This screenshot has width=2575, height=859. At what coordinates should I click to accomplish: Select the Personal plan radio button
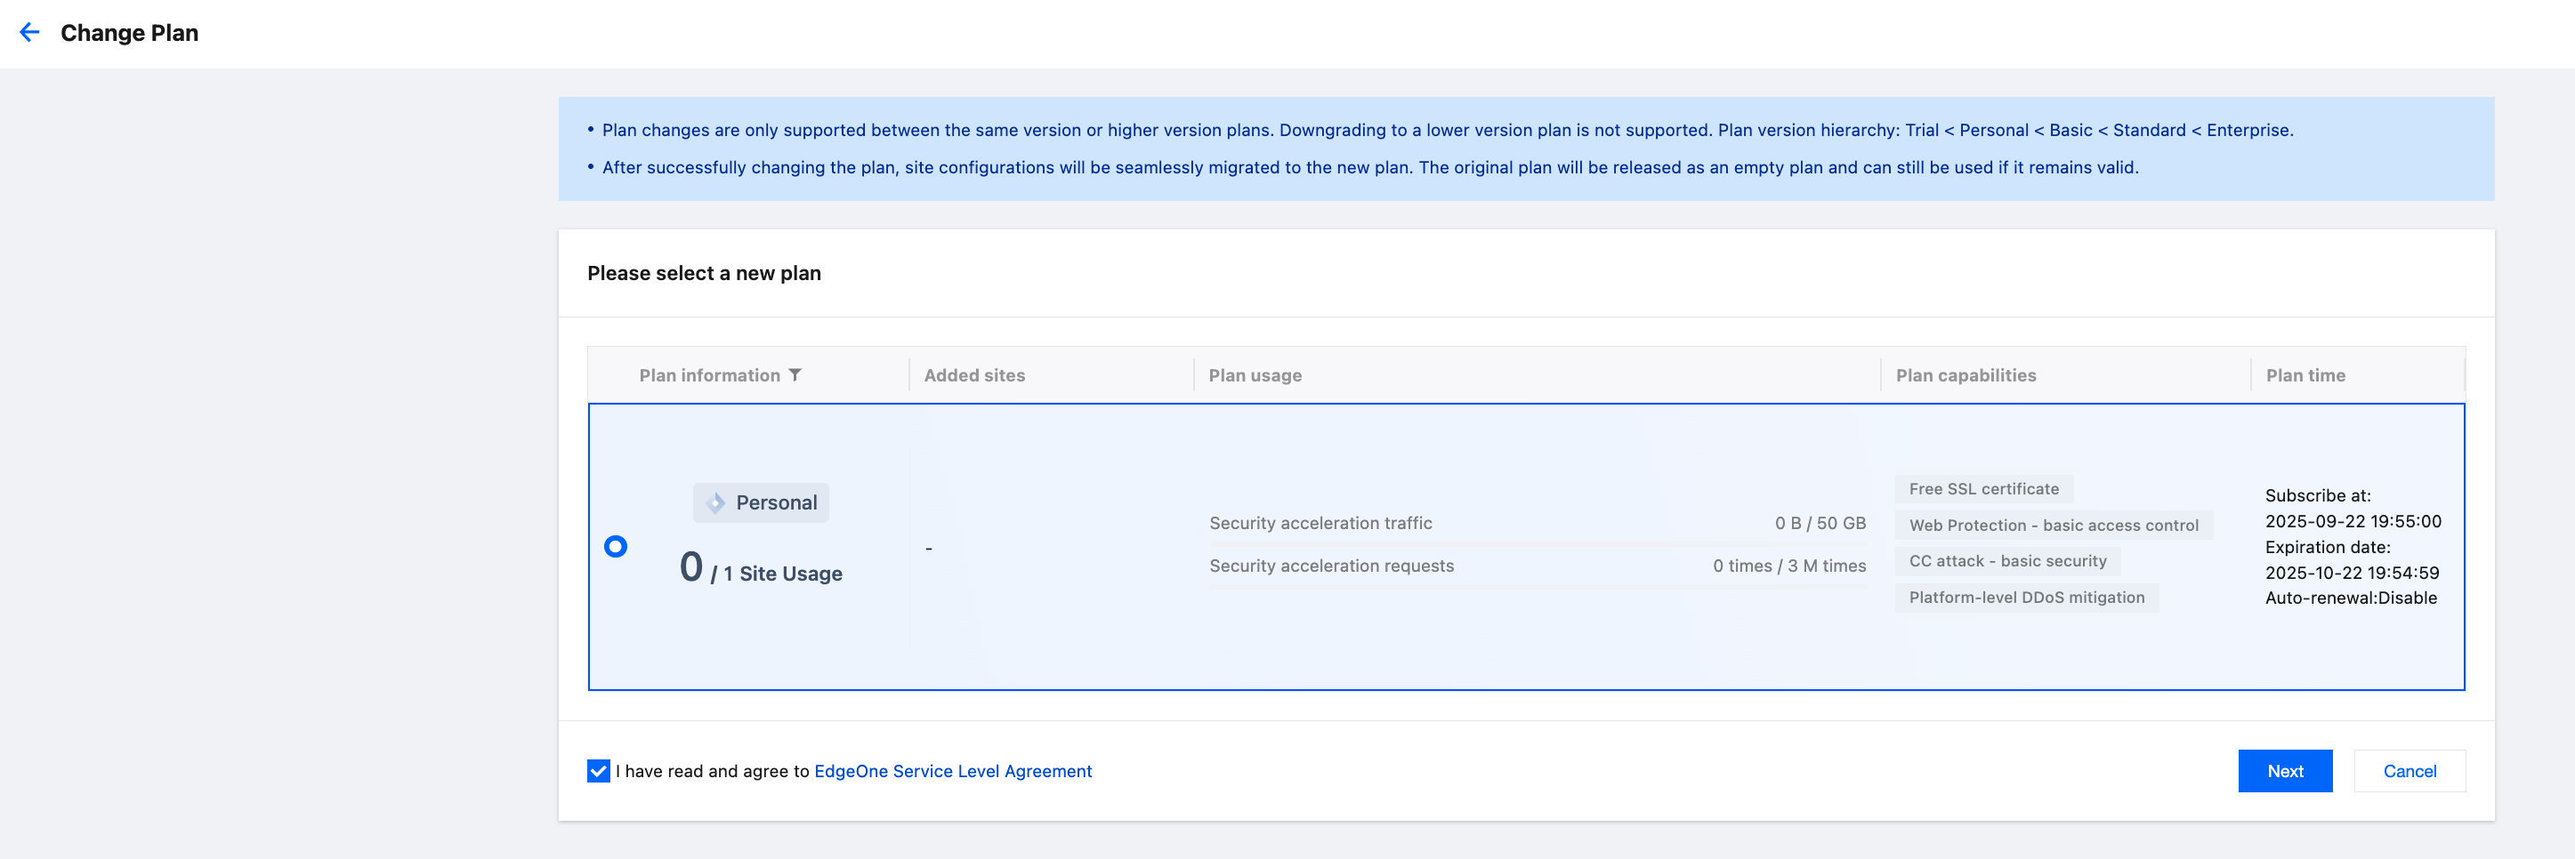point(616,546)
